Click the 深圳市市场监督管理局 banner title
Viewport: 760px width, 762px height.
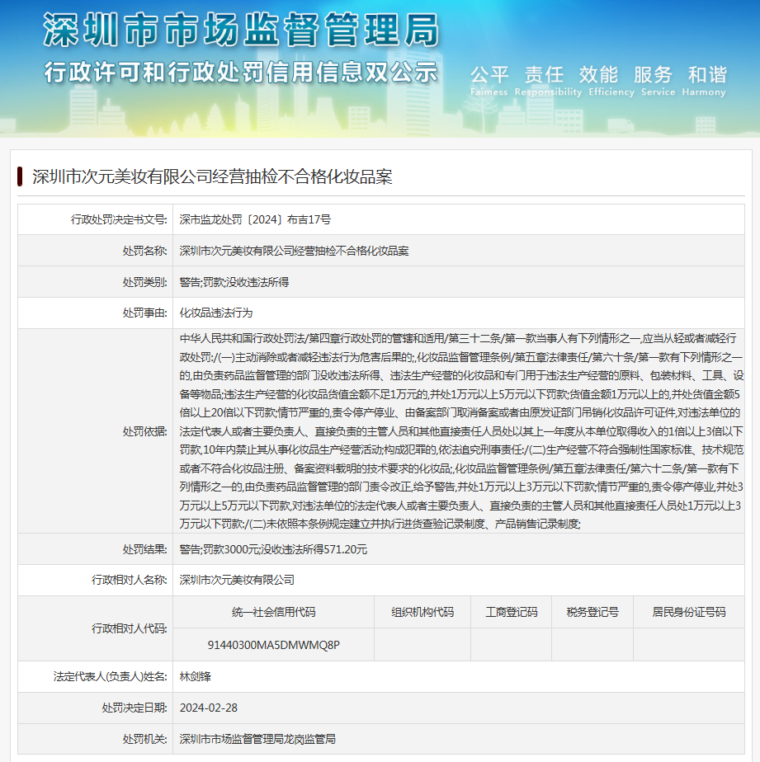coord(241,30)
